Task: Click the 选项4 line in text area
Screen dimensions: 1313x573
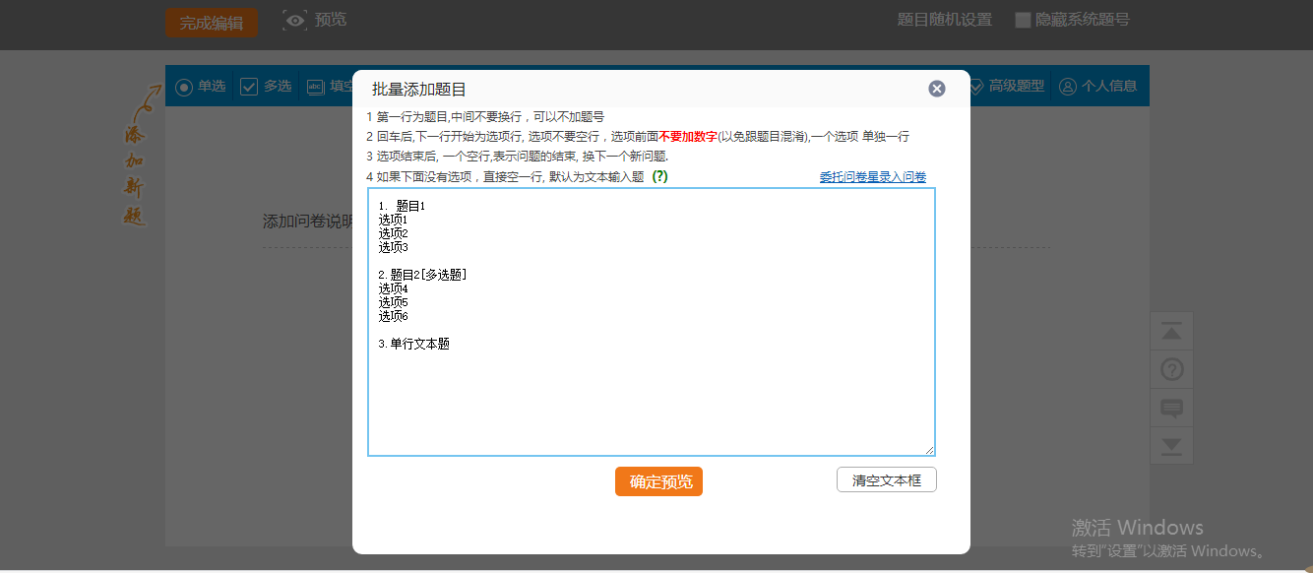Action: point(393,288)
